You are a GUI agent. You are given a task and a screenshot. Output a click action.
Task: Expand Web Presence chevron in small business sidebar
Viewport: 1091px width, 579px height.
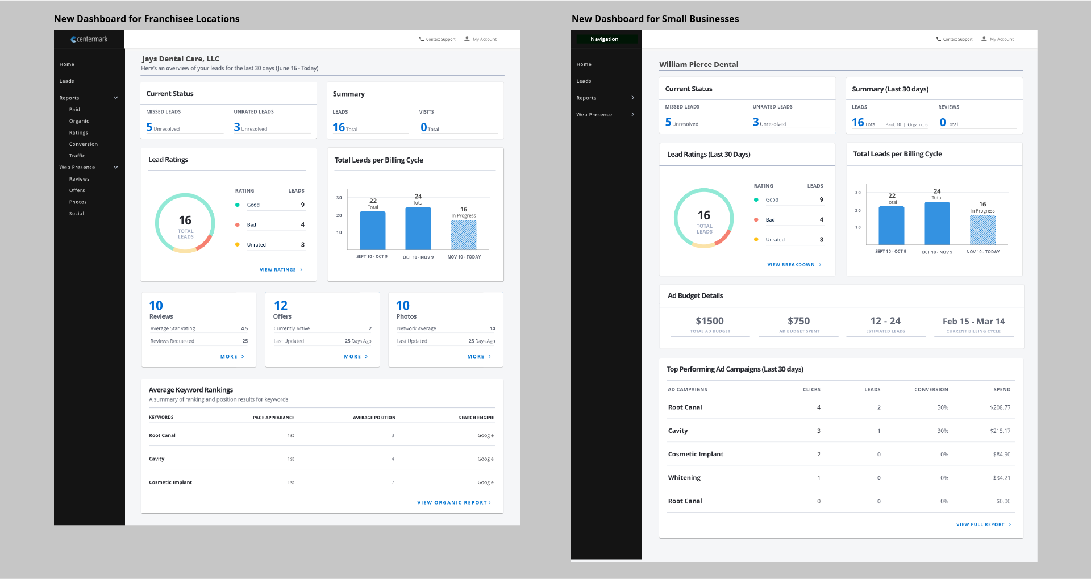point(632,114)
